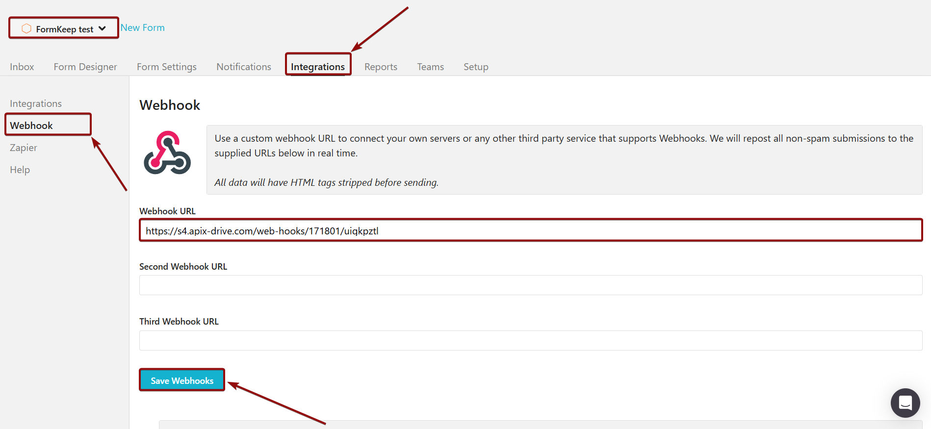Switch to the Teams tab
Screen dimensions: 931x429
431,67
